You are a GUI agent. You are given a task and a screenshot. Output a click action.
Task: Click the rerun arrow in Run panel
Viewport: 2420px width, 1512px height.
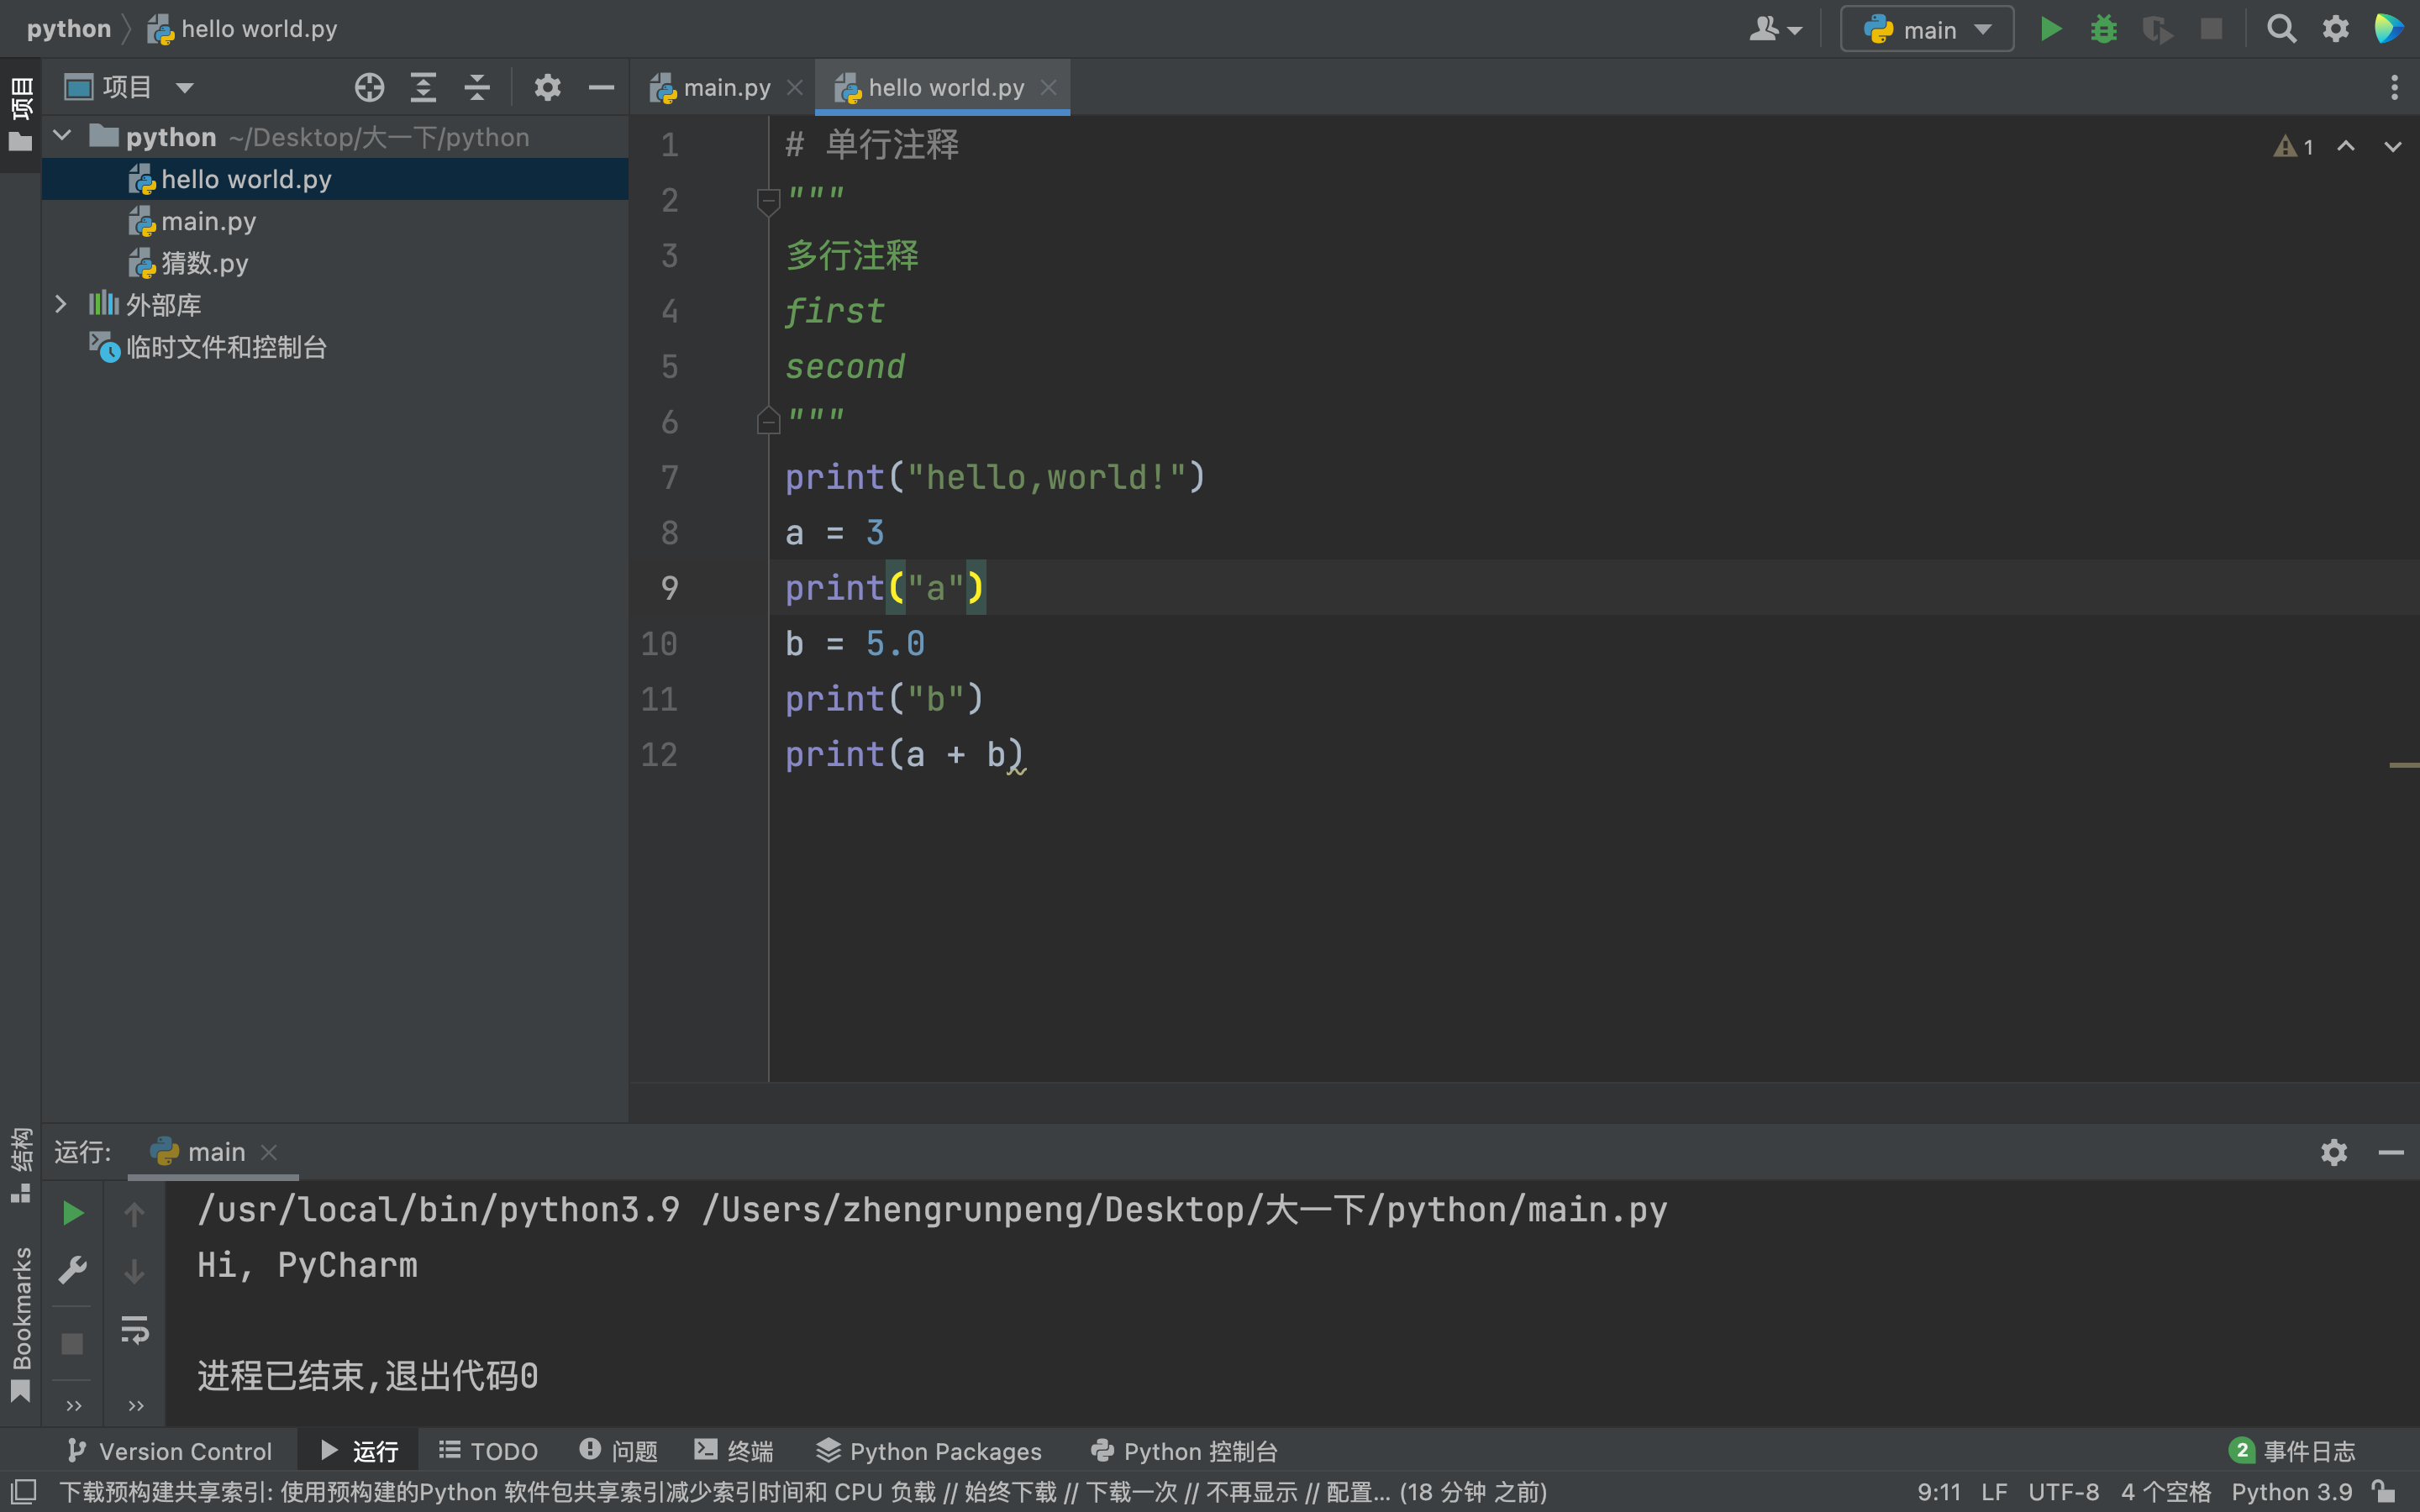(73, 1214)
